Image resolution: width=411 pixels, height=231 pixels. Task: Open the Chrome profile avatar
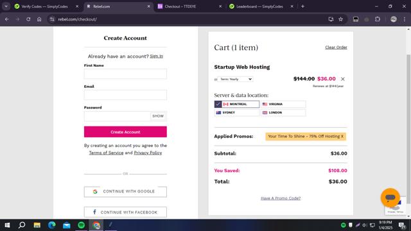tap(394, 19)
